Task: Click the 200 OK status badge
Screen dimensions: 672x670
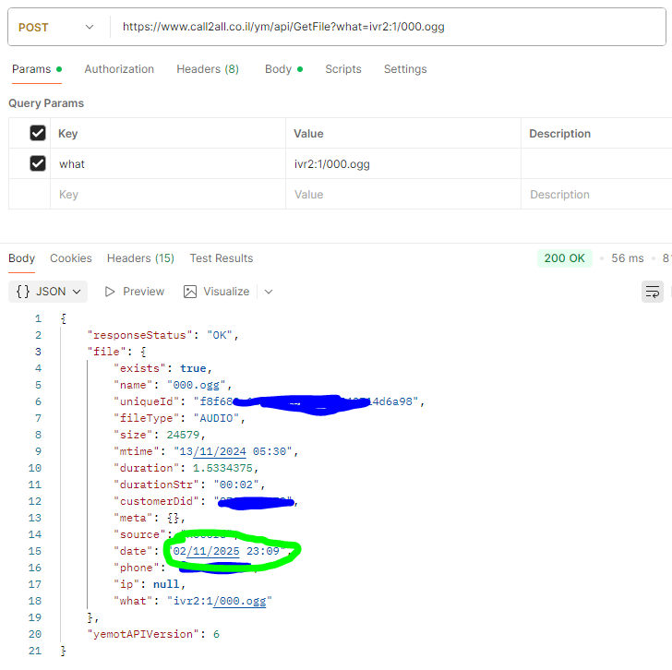Action: pos(564,258)
